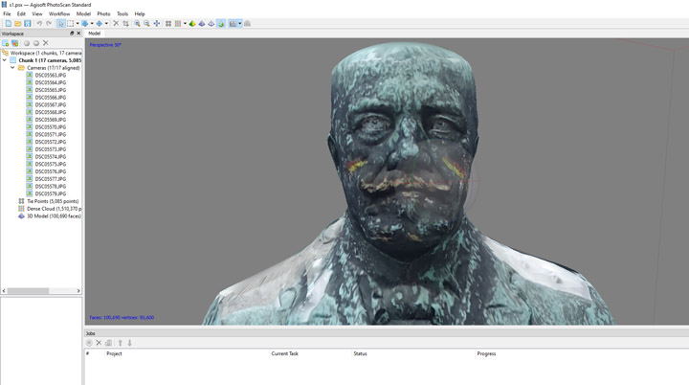Toggle the Show cameras button

coord(233,23)
